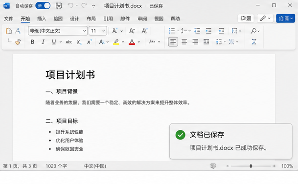
Task: Open the font color dropdown arrow
Action: [x=139, y=42]
